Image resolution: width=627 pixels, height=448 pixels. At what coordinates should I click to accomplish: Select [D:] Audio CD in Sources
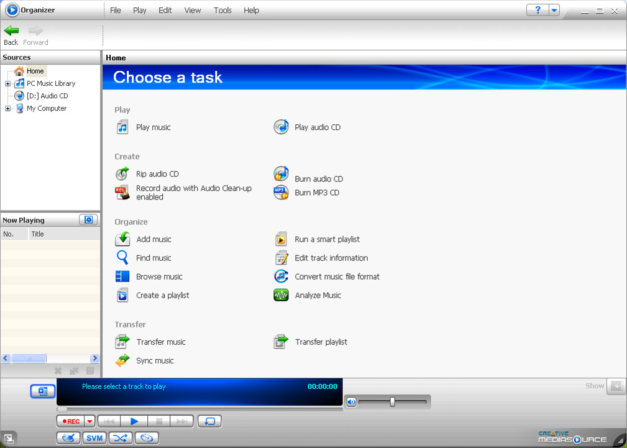pos(47,96)
